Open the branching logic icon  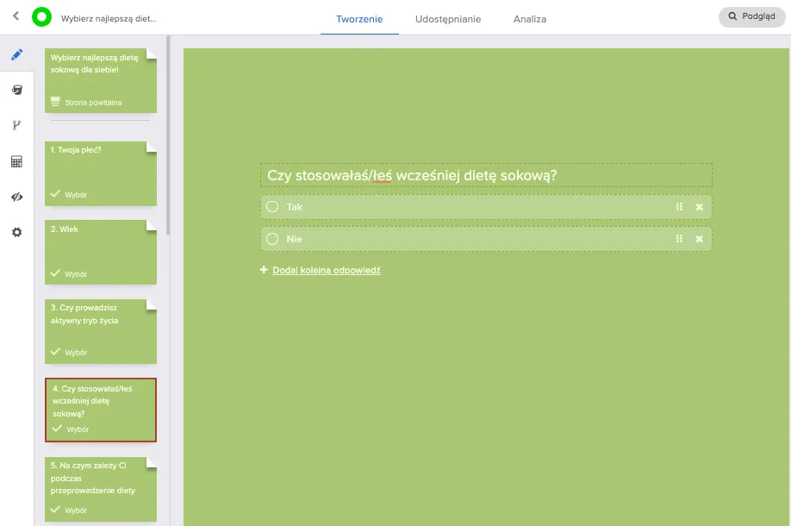(16, 125)
